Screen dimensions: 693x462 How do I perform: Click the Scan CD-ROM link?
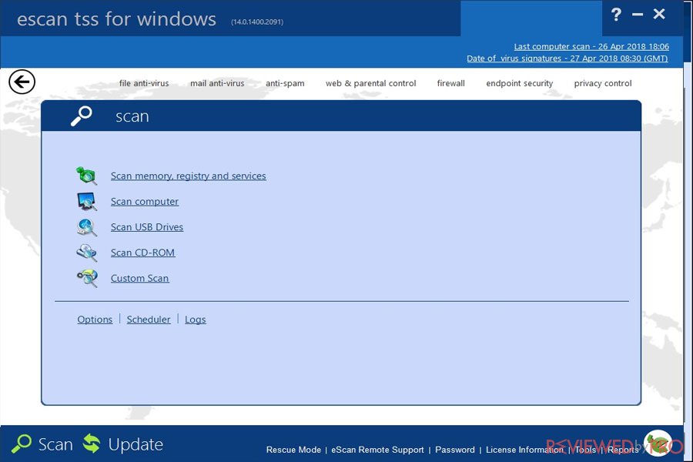tap(142, 253)
